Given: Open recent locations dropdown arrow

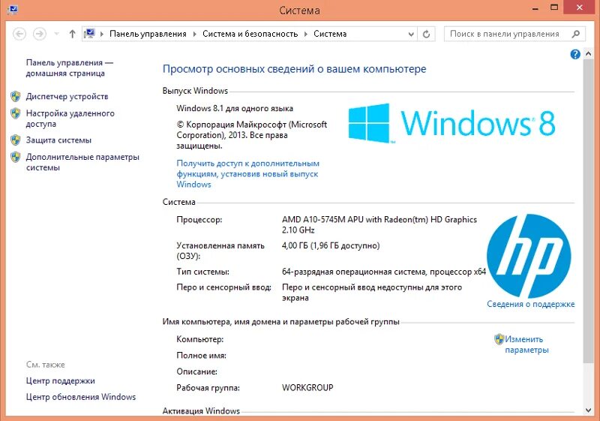Looking at the screenshot, I should click(x=57, y=34).
